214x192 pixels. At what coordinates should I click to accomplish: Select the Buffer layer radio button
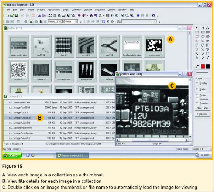coord(197,89)
